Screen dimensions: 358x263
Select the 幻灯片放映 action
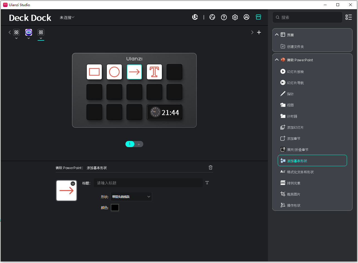[295, 72]
